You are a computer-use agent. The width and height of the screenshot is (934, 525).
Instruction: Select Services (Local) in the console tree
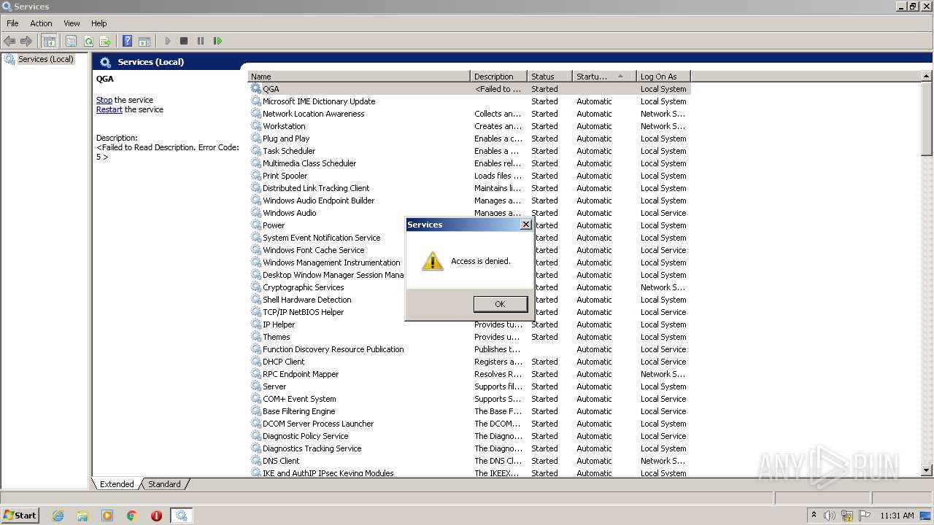click(x=45, y=59)
